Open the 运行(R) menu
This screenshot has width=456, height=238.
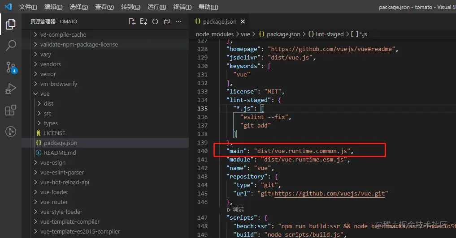pyautogui.click(x=156, y=7)
